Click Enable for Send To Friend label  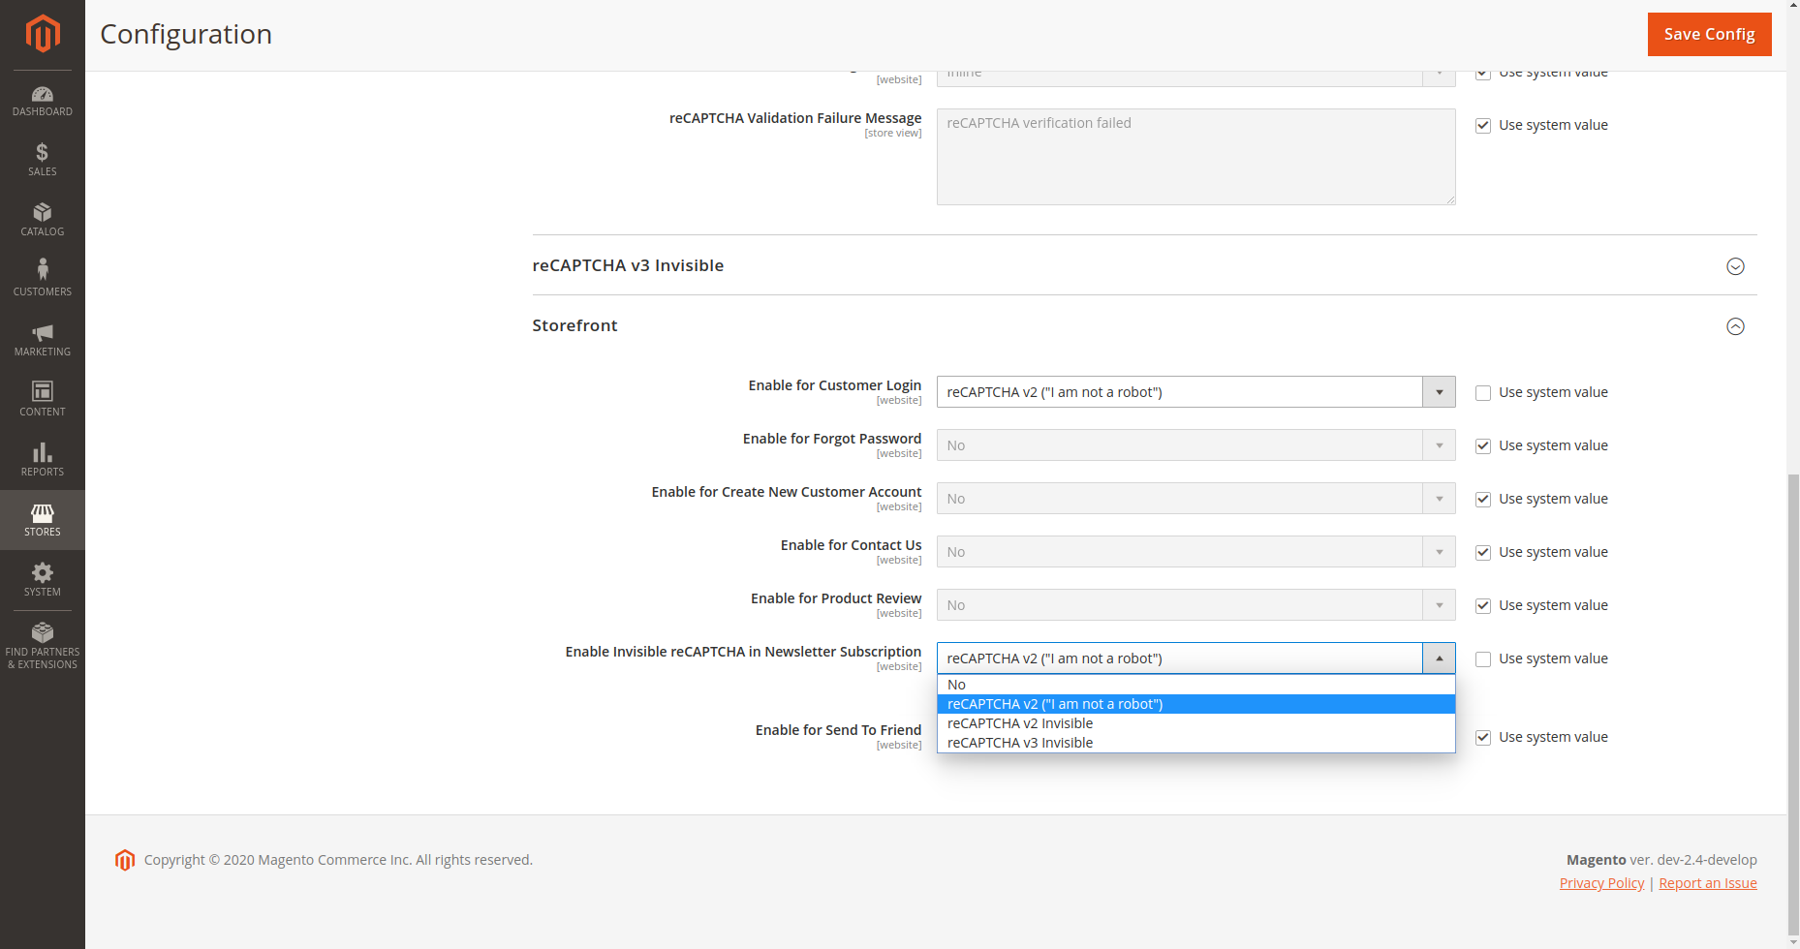click(838, 730)
